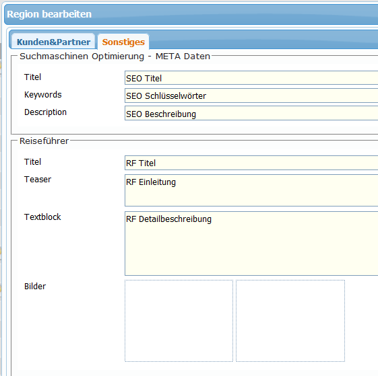Viewport: 378px width, 376px height.
Task: Click the Bilder field label
Action: (35, 287)
